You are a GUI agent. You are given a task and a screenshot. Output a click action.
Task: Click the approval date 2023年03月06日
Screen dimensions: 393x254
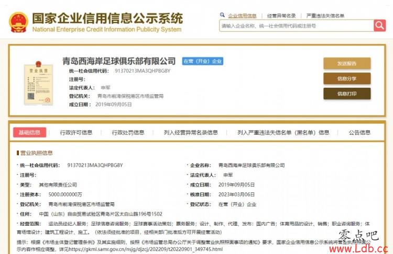[x=236, y=194]
